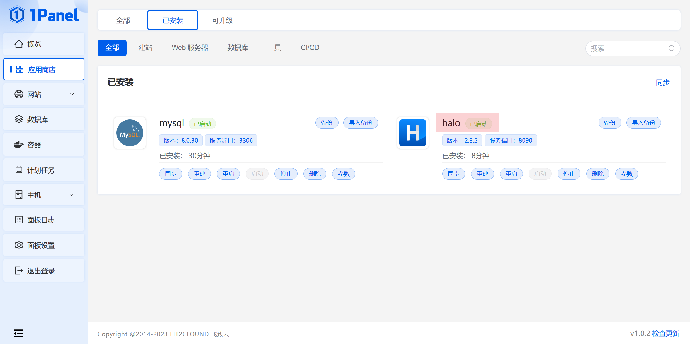690x344 pixels.
Task: Filter by CI/CD category
Action: [x=310, y=48]
